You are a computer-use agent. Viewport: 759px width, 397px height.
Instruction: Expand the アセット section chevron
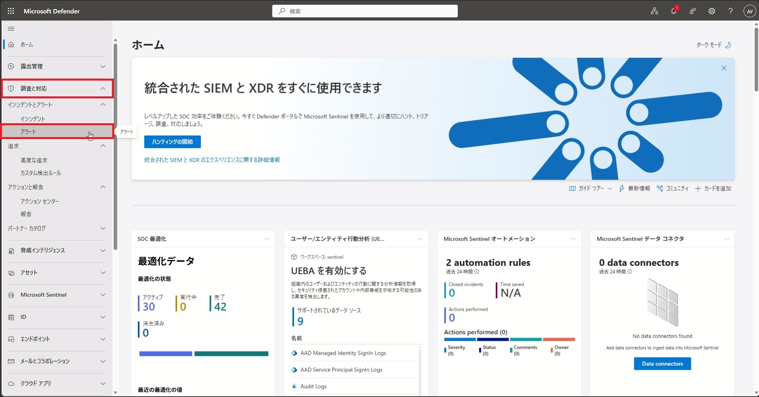click(103, 273)
